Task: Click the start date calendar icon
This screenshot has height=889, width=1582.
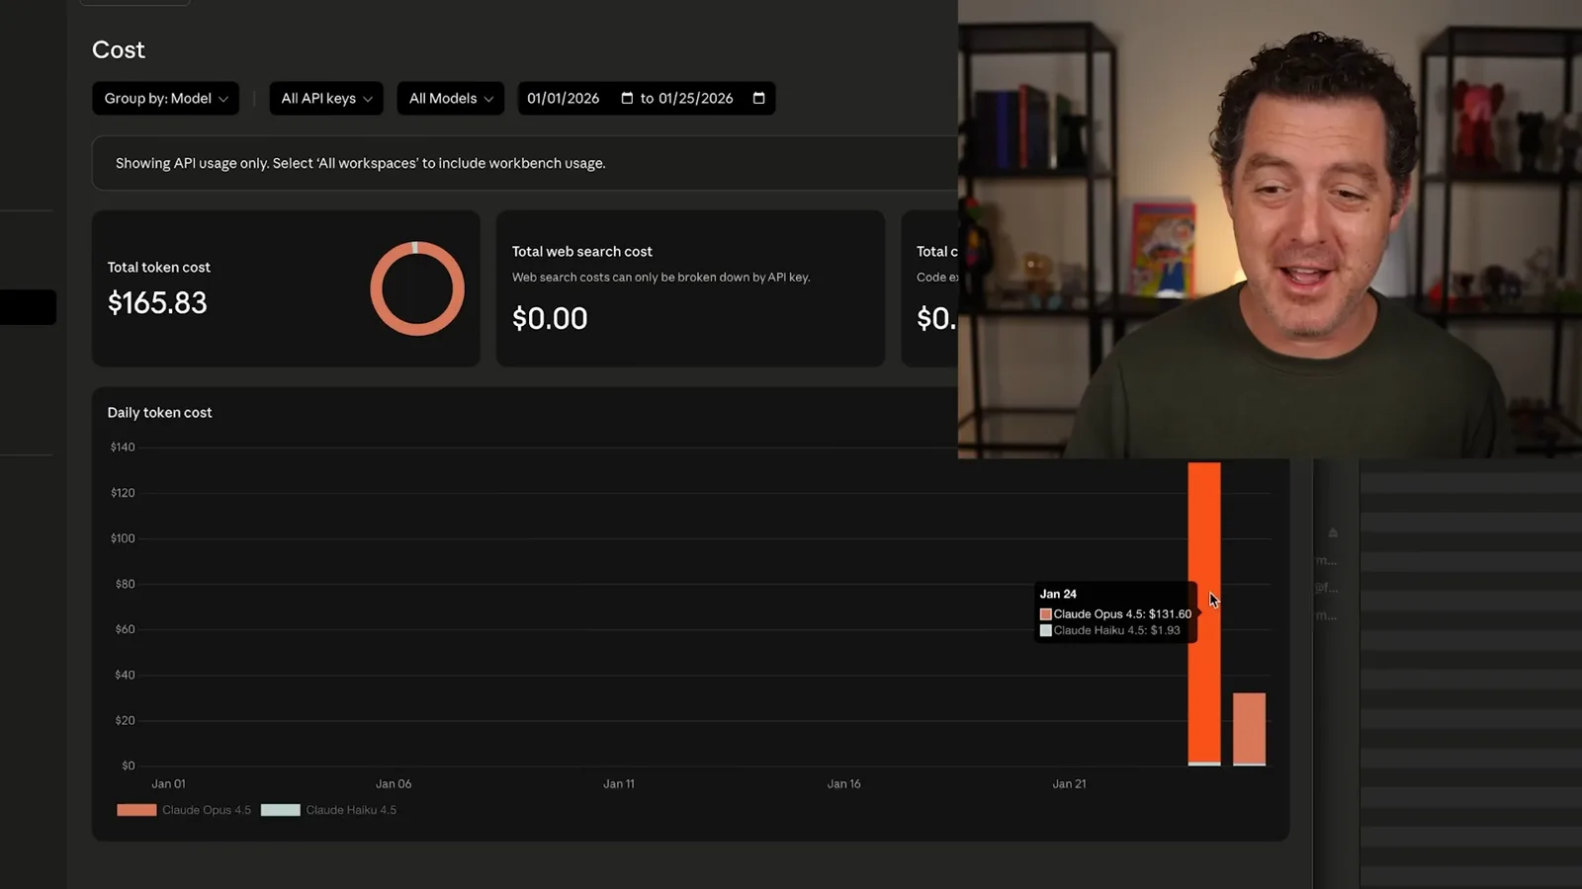Action: (627, 98)
